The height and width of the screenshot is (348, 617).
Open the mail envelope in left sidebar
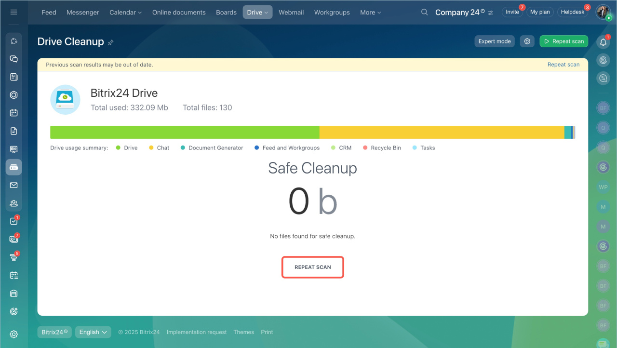[x=13, y=185]
